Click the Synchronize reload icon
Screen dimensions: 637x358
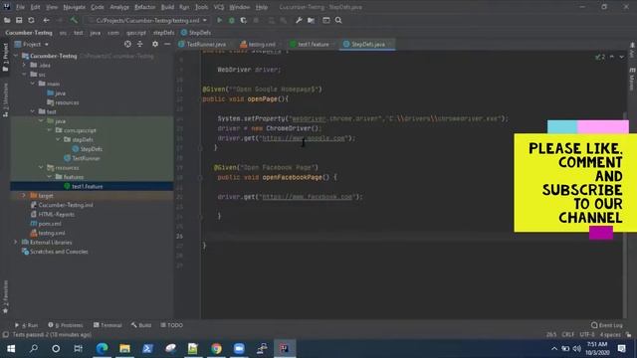(x=31, y=20)
